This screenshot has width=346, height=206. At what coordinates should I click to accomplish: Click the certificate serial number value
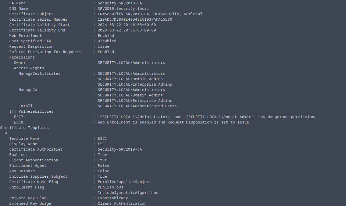pyautogui.click(x=135, y=20)
